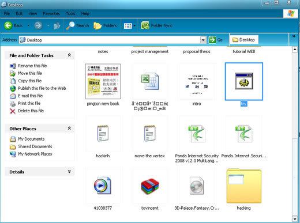Click the project management item label
The height and width of the screenshot is (223, 300).
tap(150, 51)
